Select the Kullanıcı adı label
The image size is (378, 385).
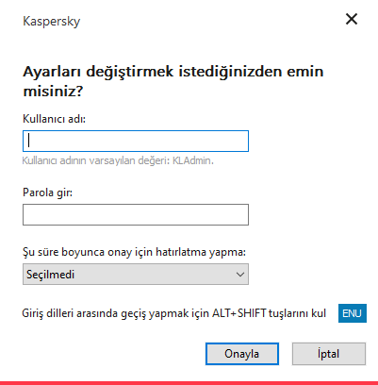click(x=54, y=119)
